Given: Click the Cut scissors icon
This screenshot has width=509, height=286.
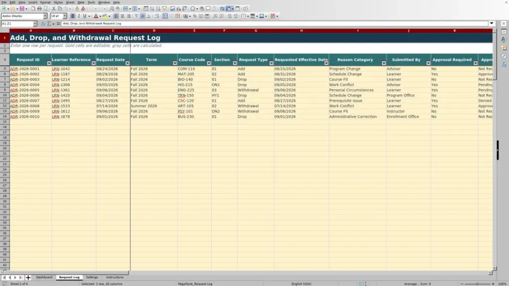Looking at the screenshot, I should coord(54,9).
